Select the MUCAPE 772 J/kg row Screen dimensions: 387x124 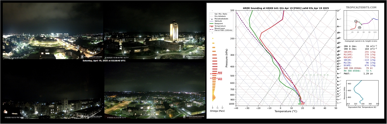pyautogui.click(x=360, y=57)
